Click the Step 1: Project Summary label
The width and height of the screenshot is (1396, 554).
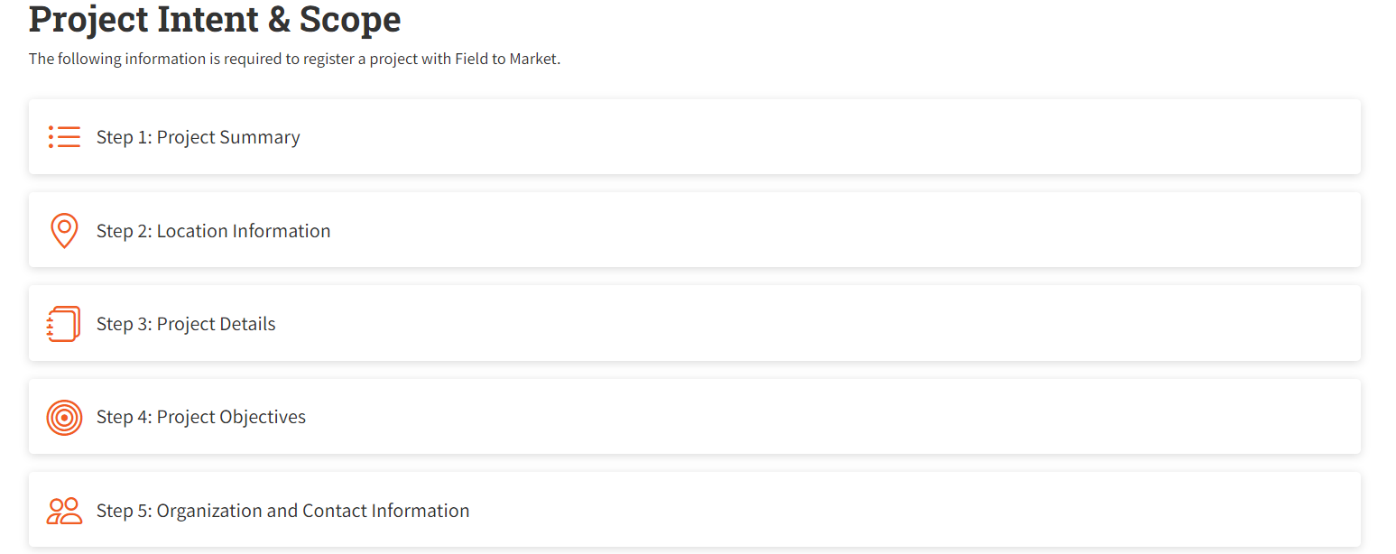[x=199, y=136]
